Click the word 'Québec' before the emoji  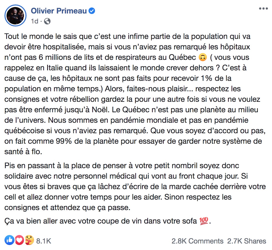(x=182, y=57)
